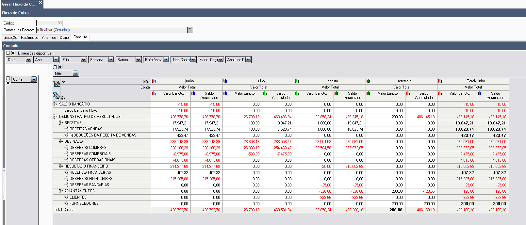Toggle square box beside Dimensões disponíveis
This screenshot has height=225, width=526.
click(8, 53)
